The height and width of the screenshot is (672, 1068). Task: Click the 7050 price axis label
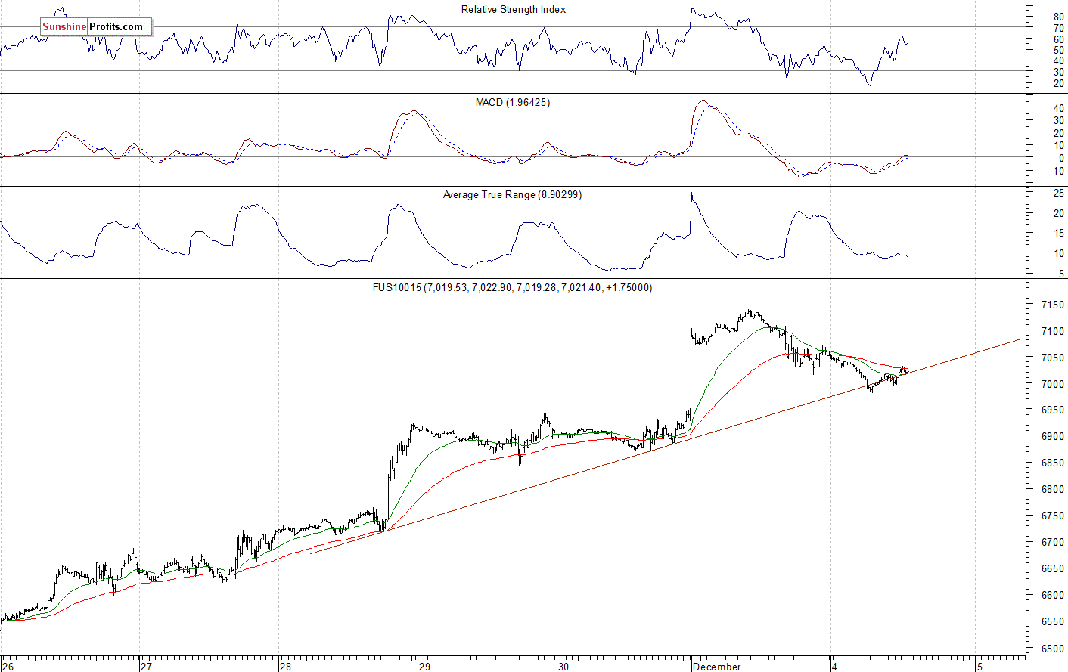(x=1053, y=358)
